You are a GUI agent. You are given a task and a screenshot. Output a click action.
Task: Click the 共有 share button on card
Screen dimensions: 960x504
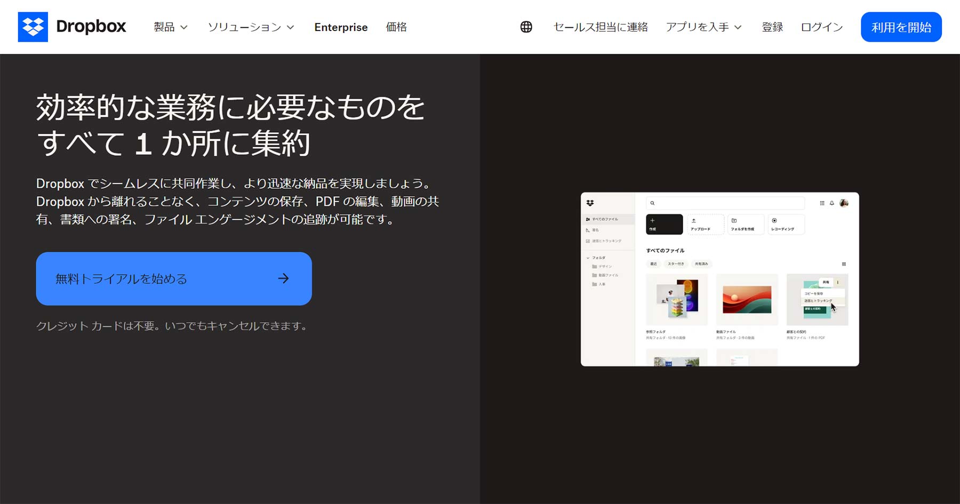[826, 282]
